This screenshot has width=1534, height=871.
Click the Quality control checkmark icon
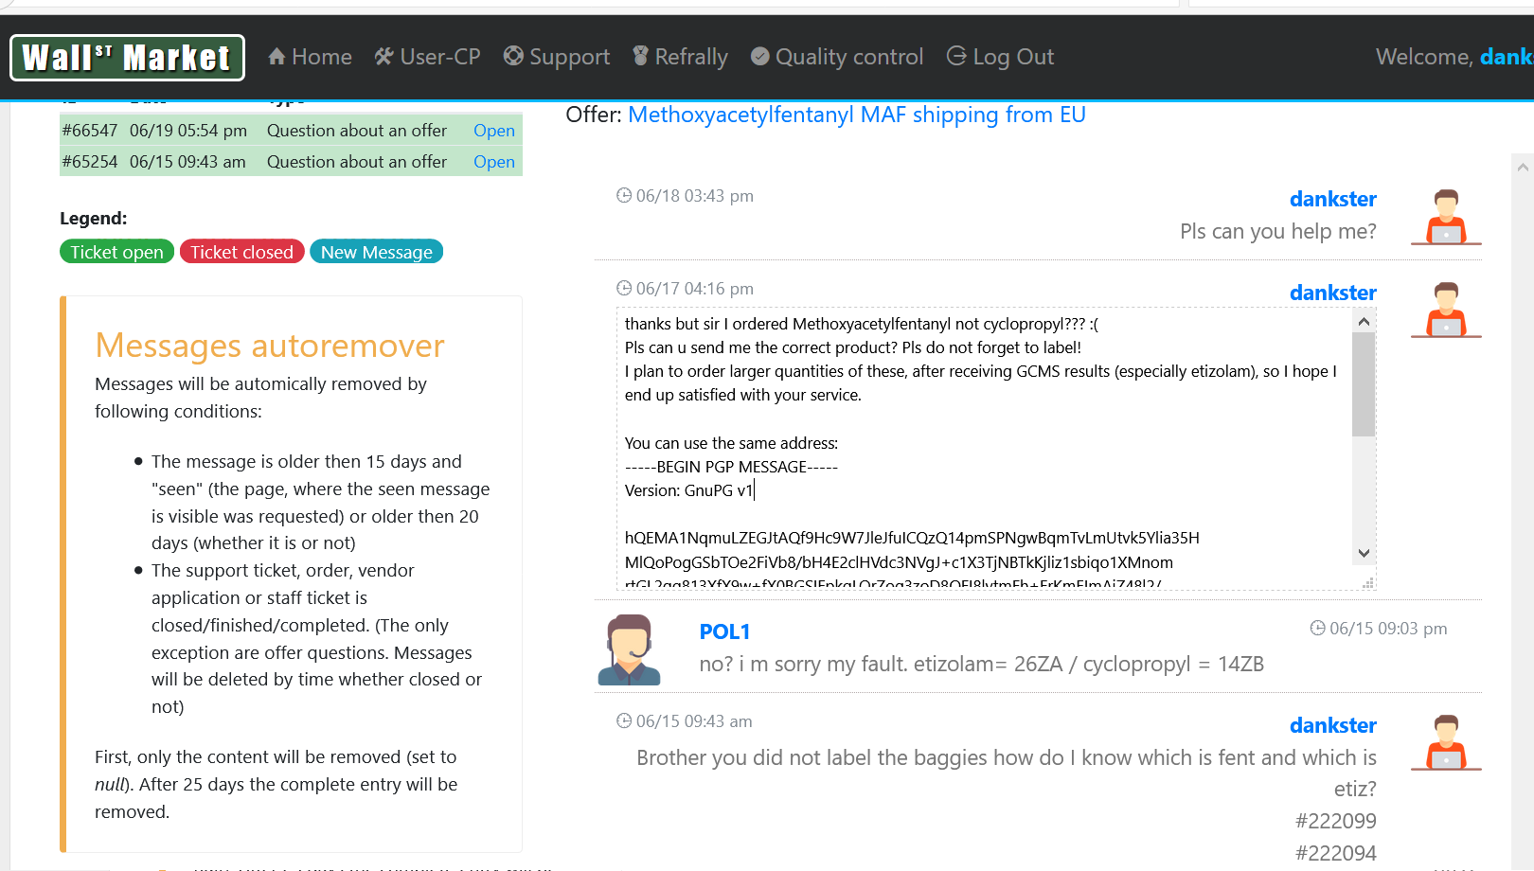pyautogui.click(x=759, y=57)
